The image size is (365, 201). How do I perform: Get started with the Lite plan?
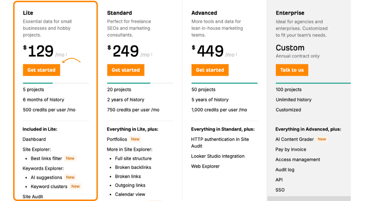point(42,70)
